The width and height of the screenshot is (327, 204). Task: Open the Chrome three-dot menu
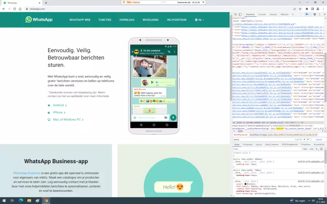(323, 9)
